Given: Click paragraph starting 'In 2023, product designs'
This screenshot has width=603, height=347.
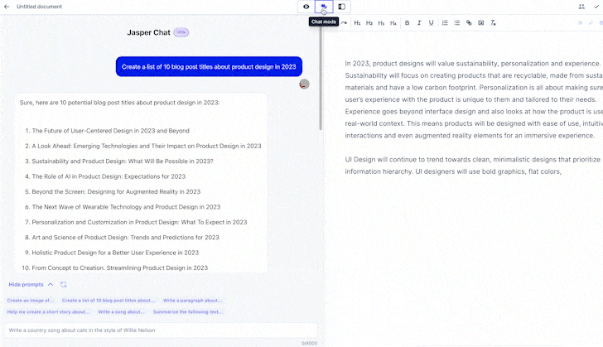Looking at the screenshot, I should coord(474,99).
